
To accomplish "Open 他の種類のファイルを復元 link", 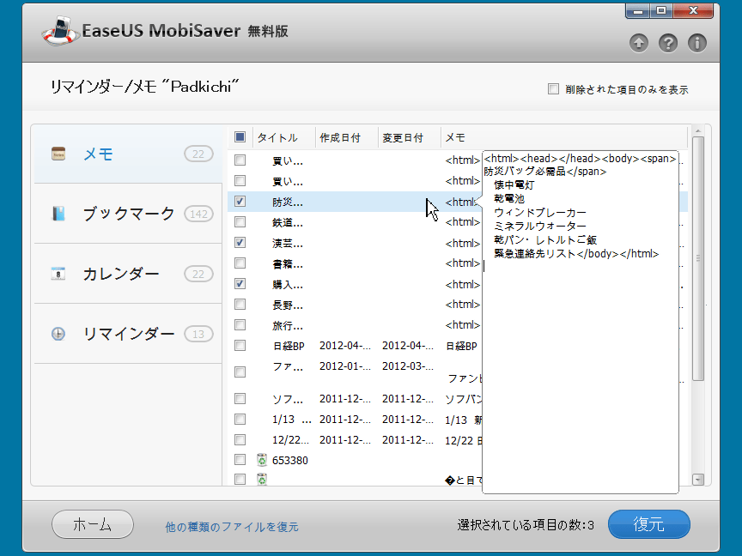I will click(x=232, y=527).
